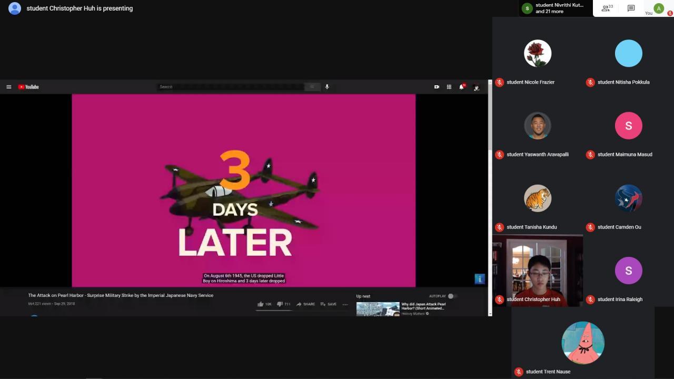674x379 pixels.
Task: Click muted mic icon for Irina Raleigh
Action: tap(590, 300)
